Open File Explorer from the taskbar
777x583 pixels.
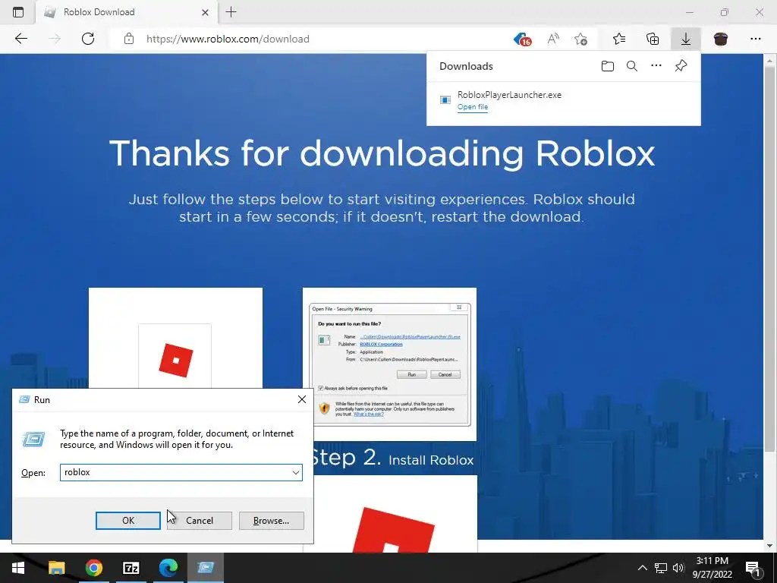pos(56,568)
